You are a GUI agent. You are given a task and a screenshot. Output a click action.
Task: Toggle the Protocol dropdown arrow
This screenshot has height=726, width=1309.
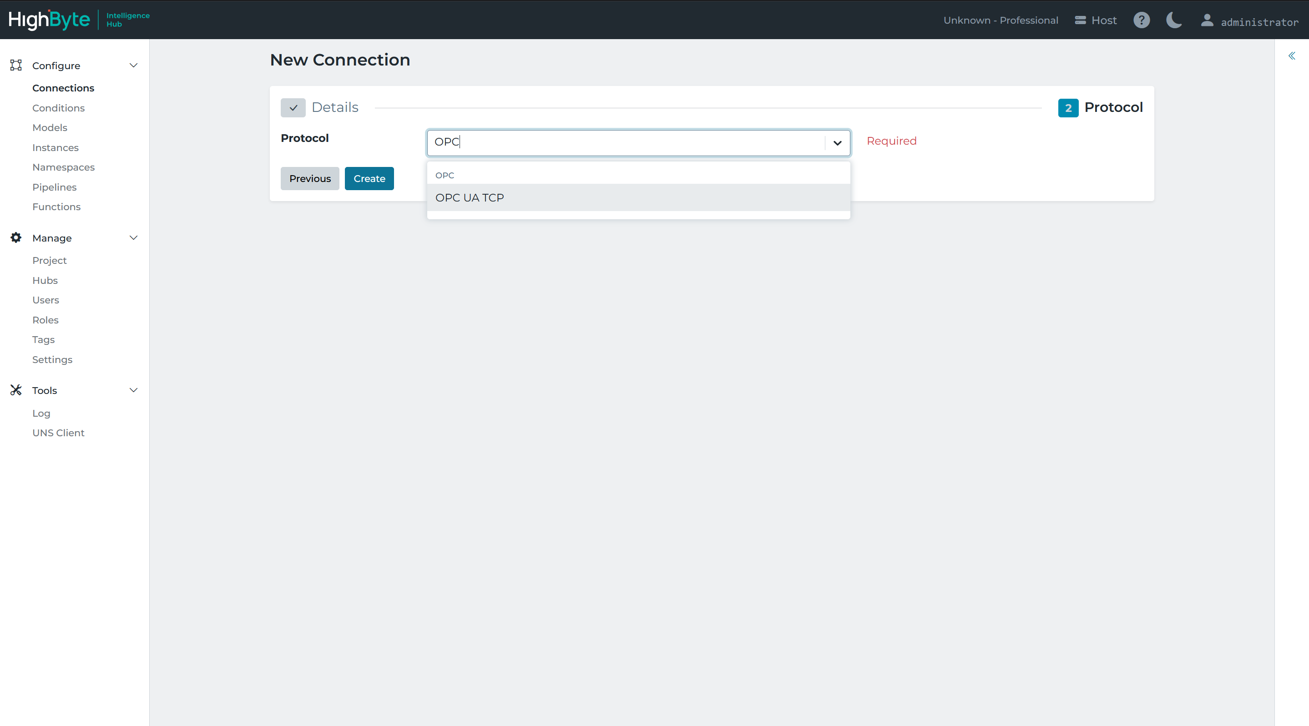click(x=838, y=143)
